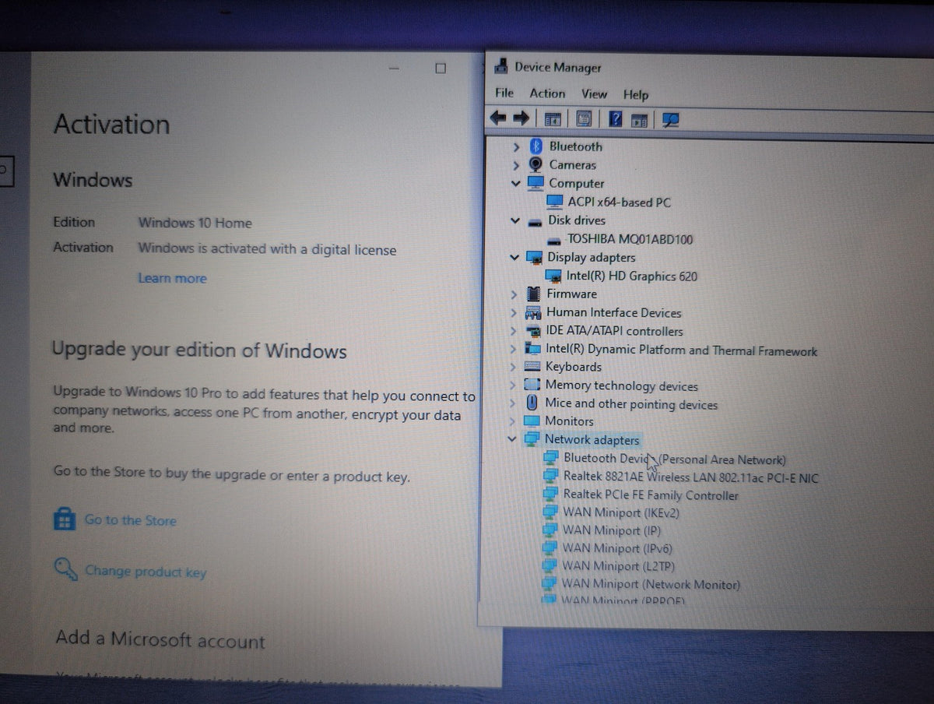Screen dimensions: 934x704
Task: Select ACPI x64-based PC device
Action: pos(619,202)
